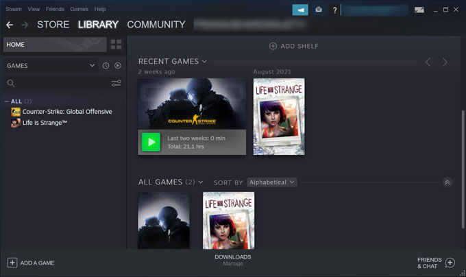Close the Steam window

click(456, 10)
